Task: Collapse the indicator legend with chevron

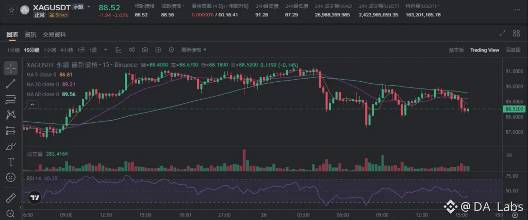Action: point(32,105)
